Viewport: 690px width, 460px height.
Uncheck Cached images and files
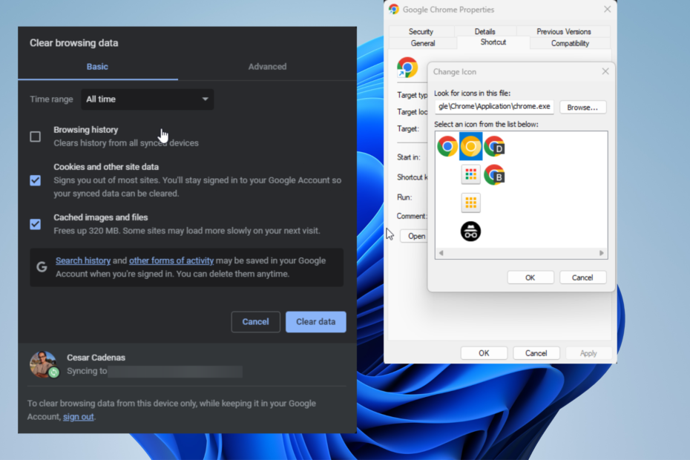[35, 224]
